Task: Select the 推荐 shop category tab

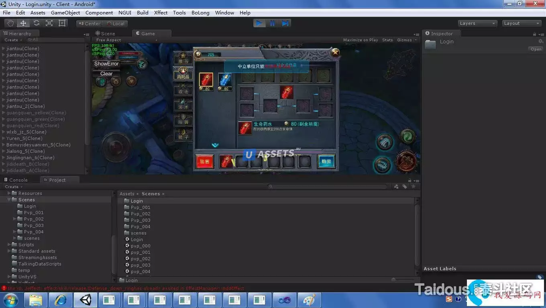Action: [x=183, y=58]
